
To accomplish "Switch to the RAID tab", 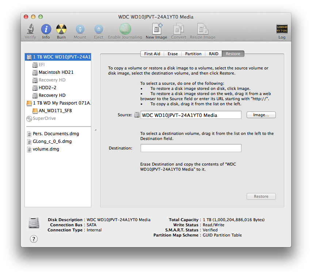I will point(213,54).
